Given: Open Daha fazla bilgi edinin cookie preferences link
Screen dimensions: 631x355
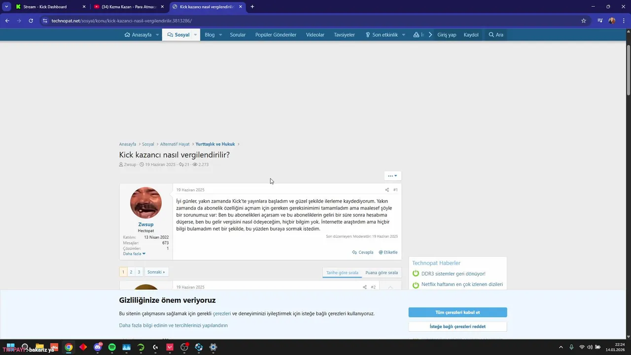Looking at the screenshot, I should coord(173,325).
